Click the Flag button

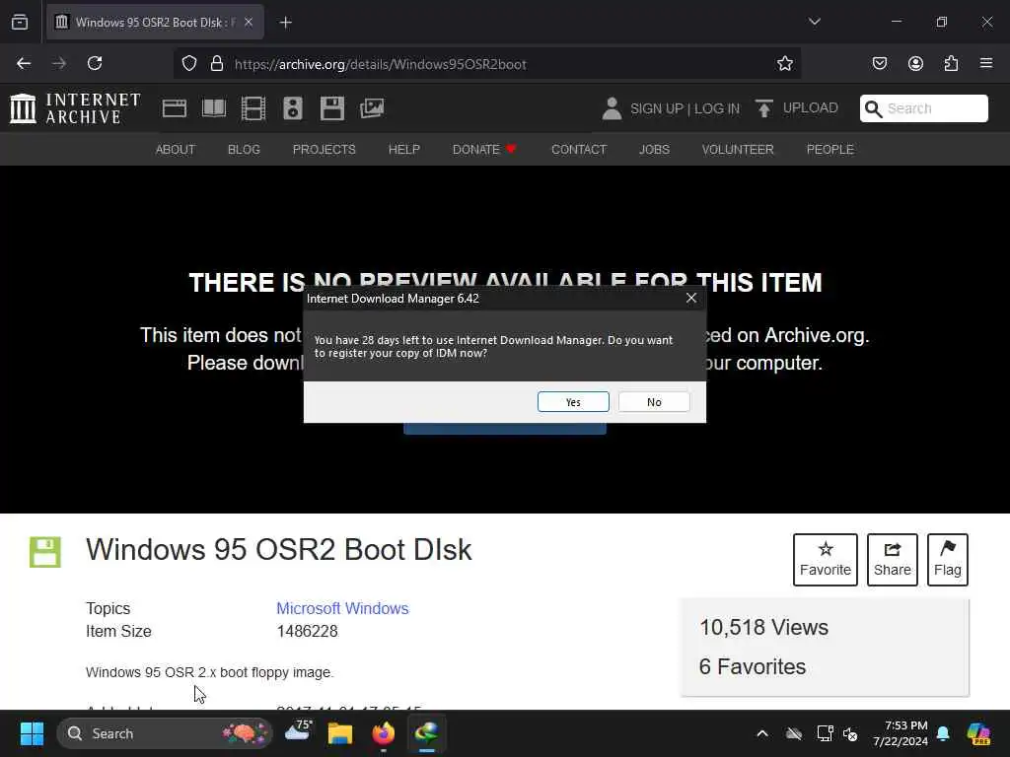tap(948, 560)
